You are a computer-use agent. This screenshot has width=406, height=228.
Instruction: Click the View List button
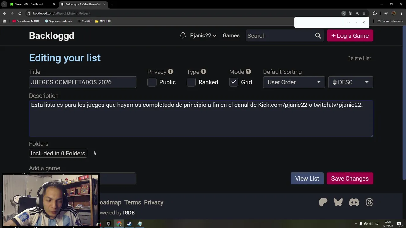307,178
